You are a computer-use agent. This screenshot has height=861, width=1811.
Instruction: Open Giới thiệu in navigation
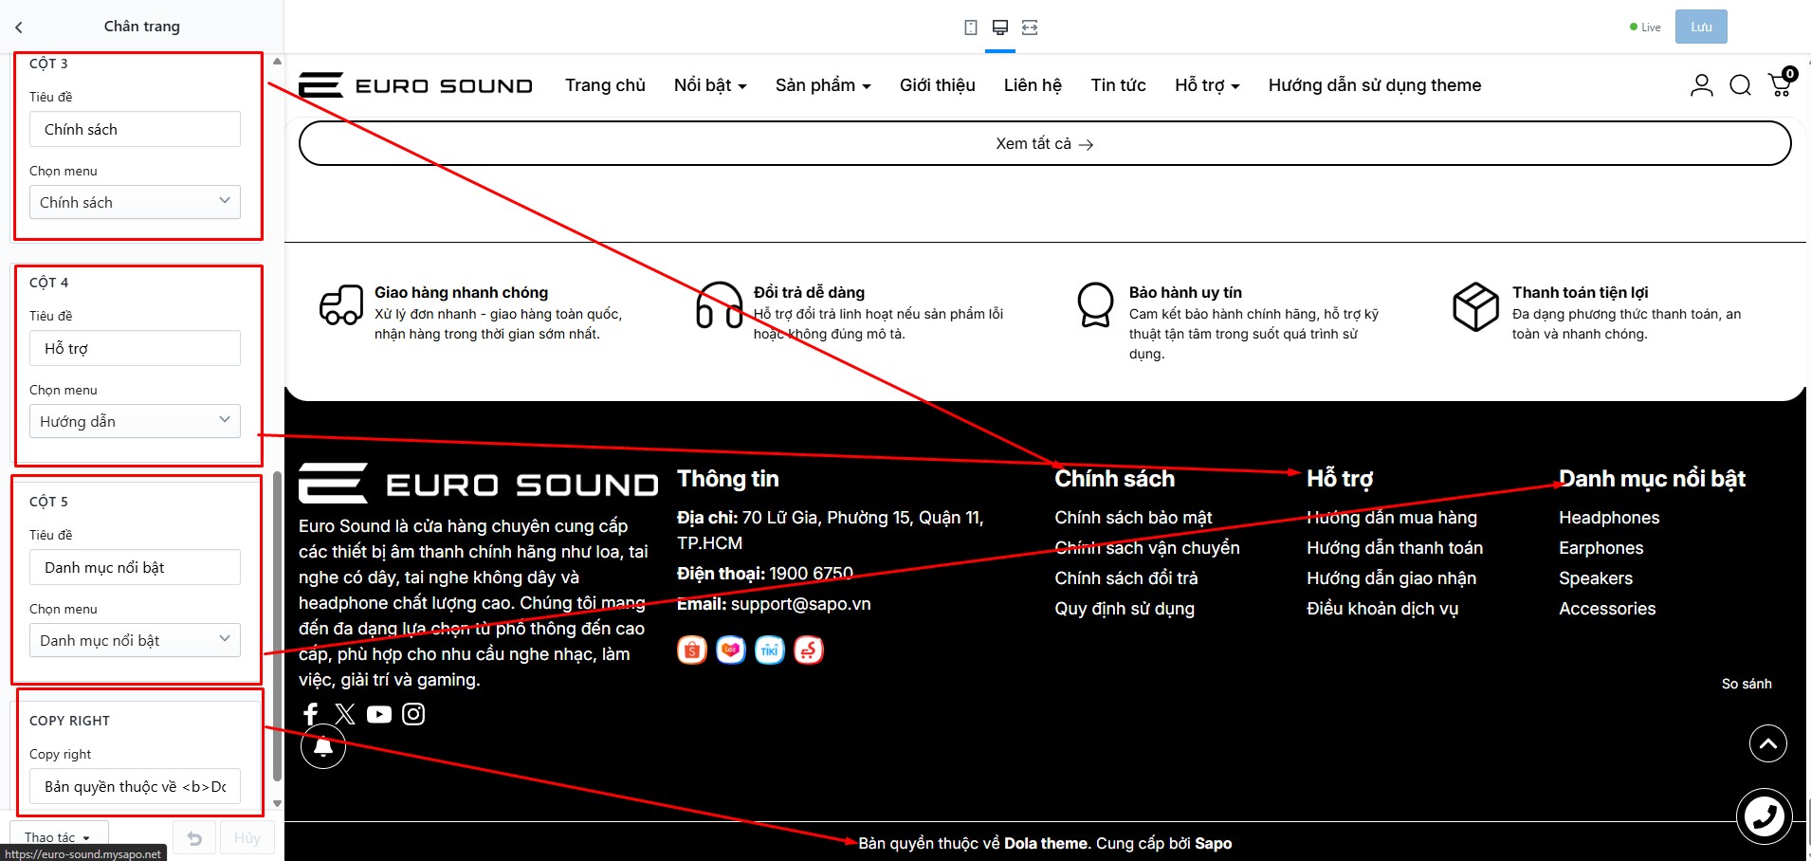click(938, 85)
